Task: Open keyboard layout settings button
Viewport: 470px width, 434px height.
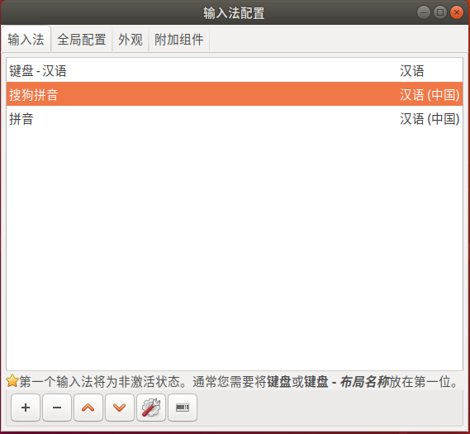Action: click(x=183, y=408)
